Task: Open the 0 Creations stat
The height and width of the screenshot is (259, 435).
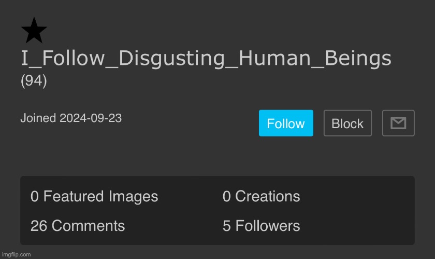Action: pos(262,196)
